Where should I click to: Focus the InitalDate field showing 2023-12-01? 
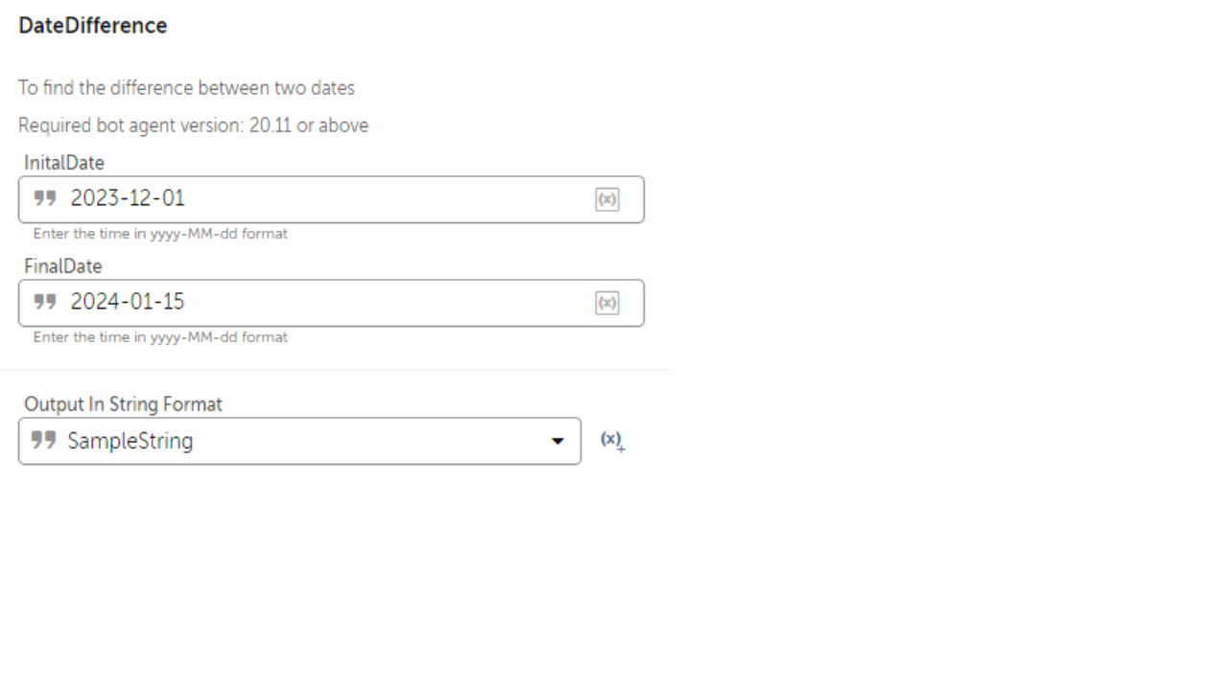tap(128, 199)
